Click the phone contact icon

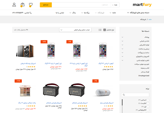[31, 13]
